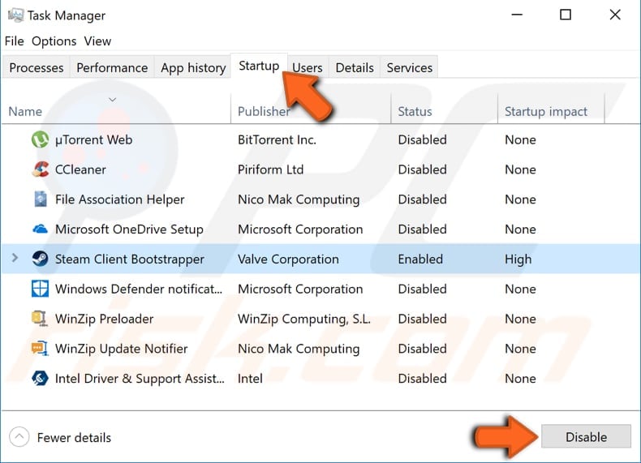Minimize the Task Manager window
This screenshot has height=463, width=641.
(x=517, y=15)
